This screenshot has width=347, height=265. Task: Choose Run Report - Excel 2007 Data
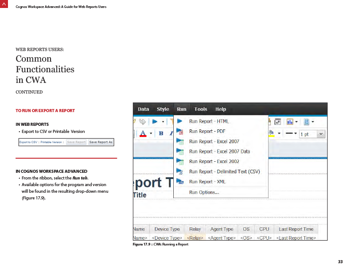221,152
